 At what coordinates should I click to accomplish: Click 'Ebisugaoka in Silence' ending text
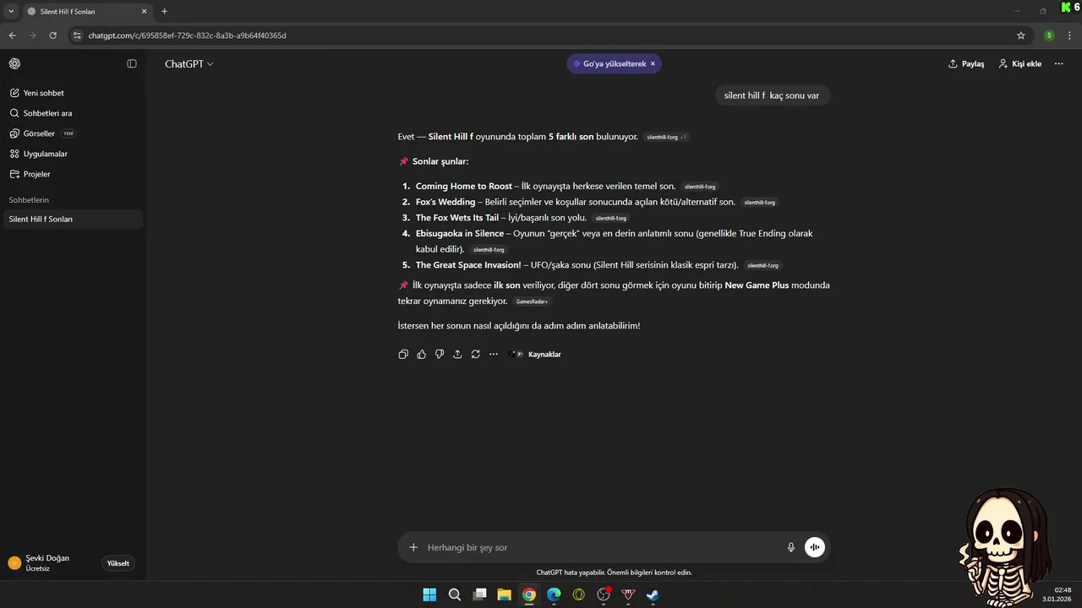tap(459, 234)
